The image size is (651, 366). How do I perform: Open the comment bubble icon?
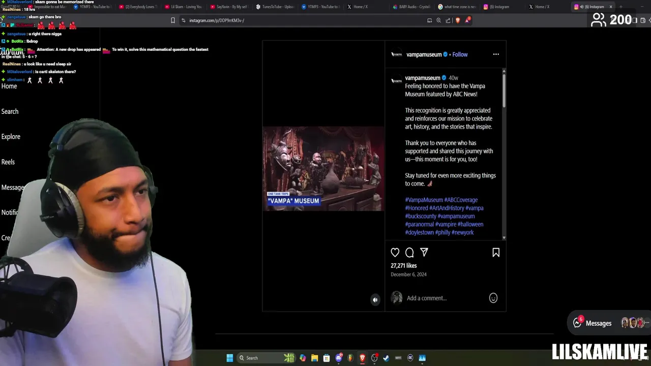tap(409, 253)
